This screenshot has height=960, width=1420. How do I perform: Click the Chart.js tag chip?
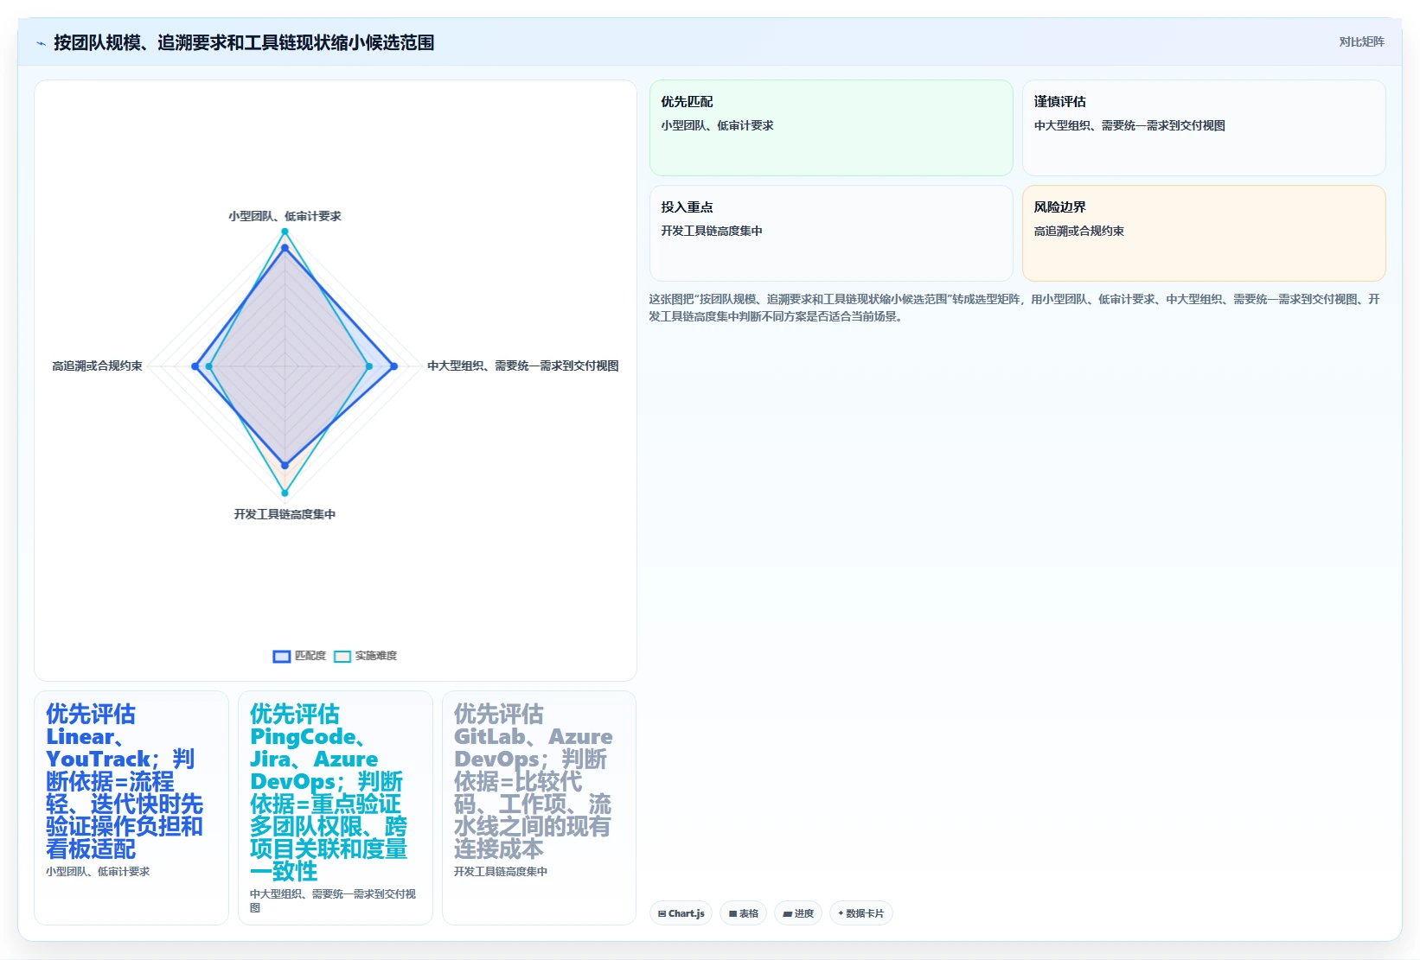681,913
